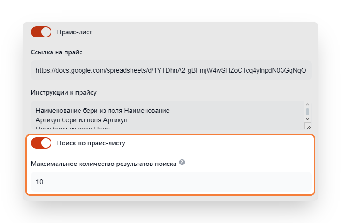Disable the Поиск по прайс-листу switch
Screen dimensions: 341x223
[x=41, y=143]
